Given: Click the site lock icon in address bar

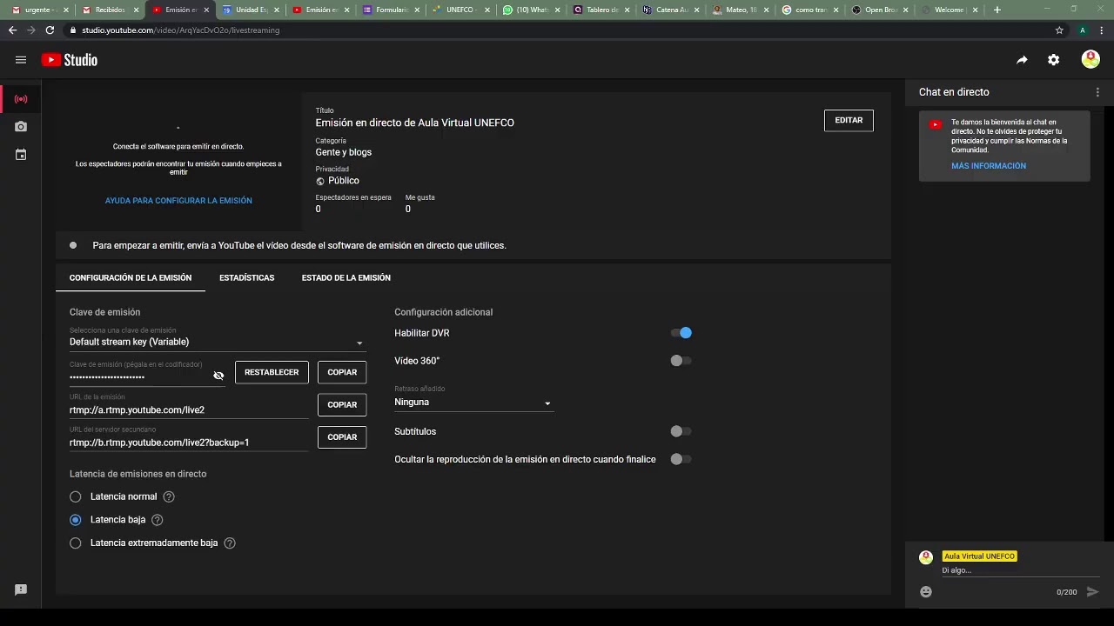Looking at the screenshot, I should tap(72, 30).
